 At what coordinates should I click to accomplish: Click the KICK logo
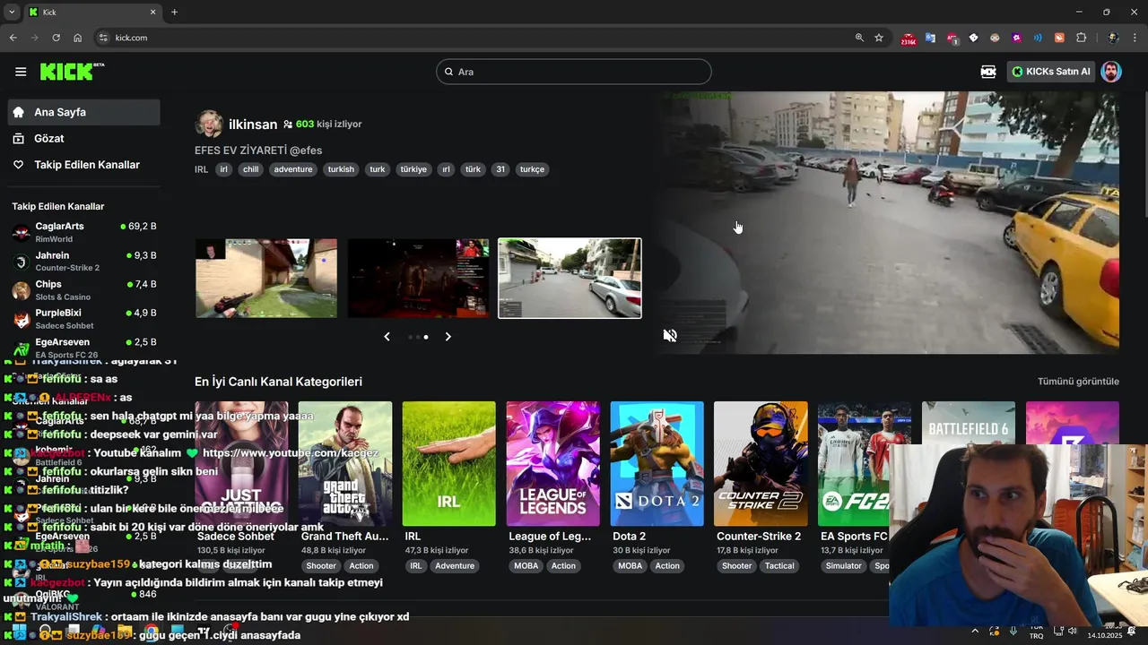click(x=72, y=72)
